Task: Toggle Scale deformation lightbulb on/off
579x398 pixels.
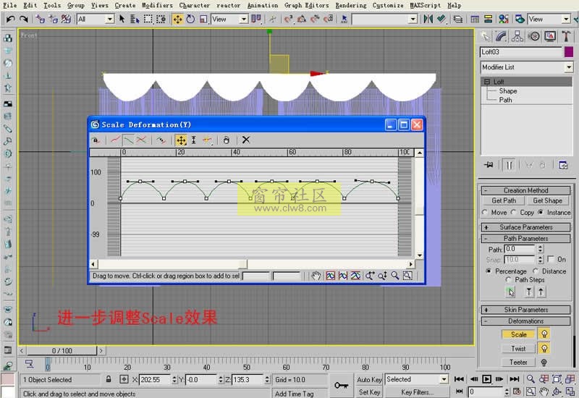Action: point(544,334)
